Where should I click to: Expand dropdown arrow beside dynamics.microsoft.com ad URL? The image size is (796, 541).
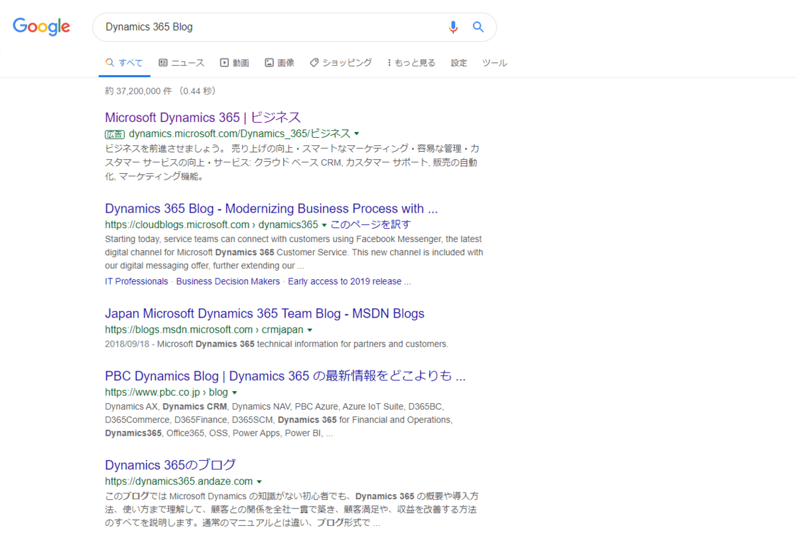pyautogui.click(x=357, y=134)
